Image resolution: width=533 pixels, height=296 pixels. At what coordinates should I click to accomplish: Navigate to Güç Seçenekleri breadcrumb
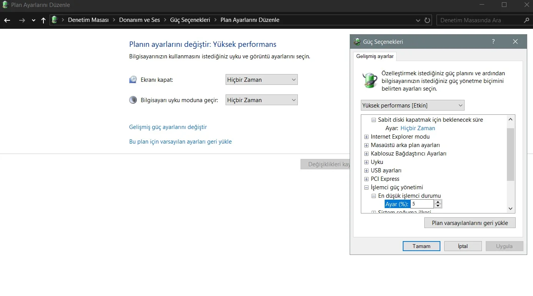tap(190, 20)
